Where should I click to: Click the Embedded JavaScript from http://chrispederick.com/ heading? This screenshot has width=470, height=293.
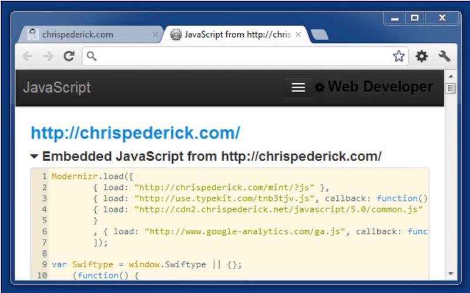[211, 156]
